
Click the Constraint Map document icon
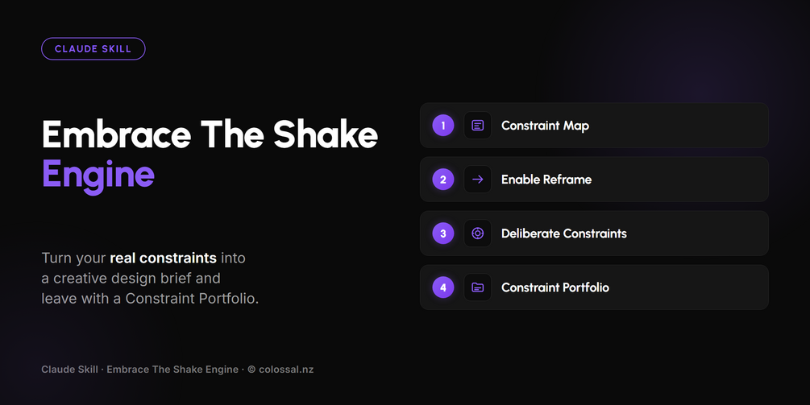click(x=478, y=126)
